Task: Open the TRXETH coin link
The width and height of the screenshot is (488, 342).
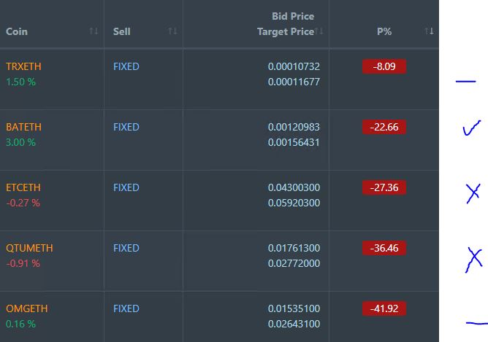Action: (x=23, y=66)
